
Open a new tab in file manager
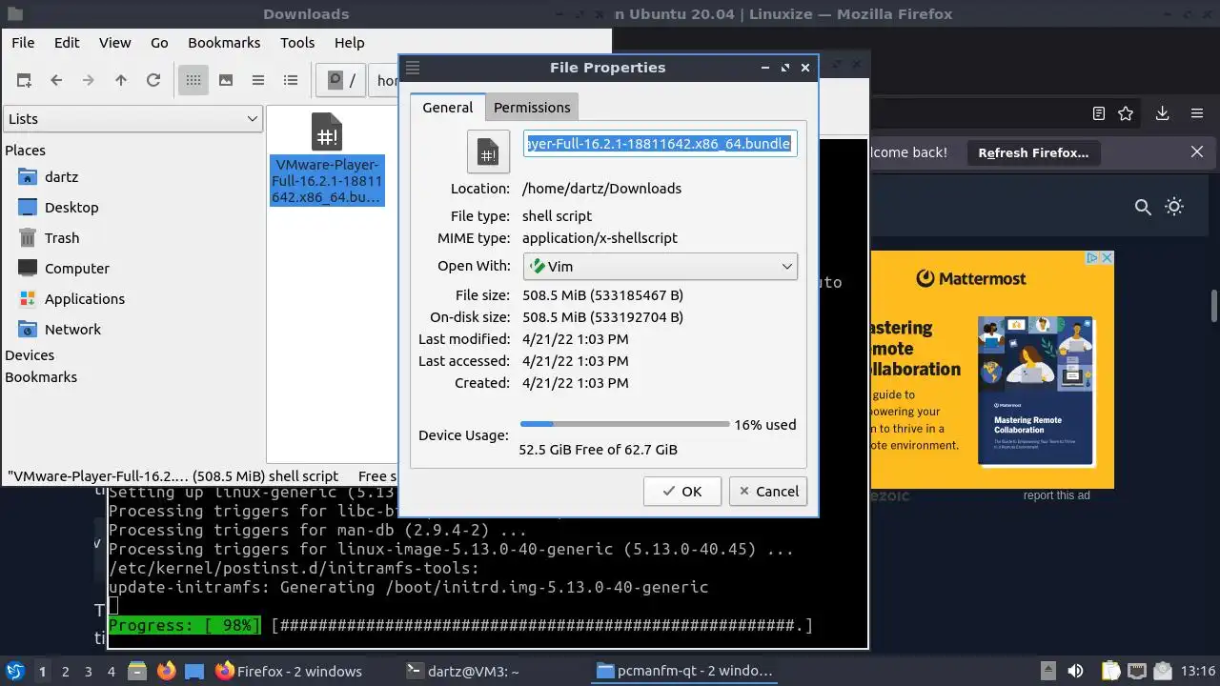tap(24, 80)
